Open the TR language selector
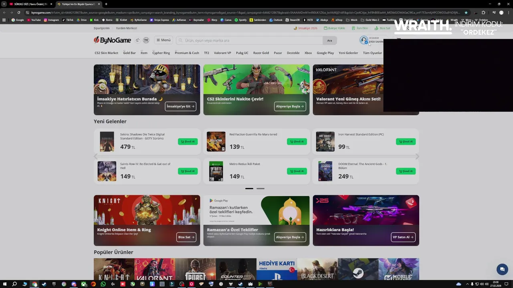This screenshot has width=513, height=288. [x=146, y=40]
